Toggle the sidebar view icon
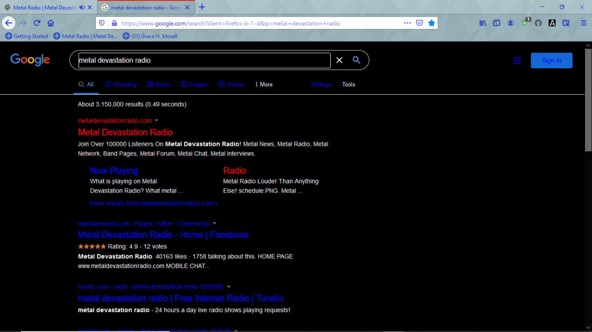Image resolution: width=592 pixels, height=332 pixels. [x=497, y=23]
